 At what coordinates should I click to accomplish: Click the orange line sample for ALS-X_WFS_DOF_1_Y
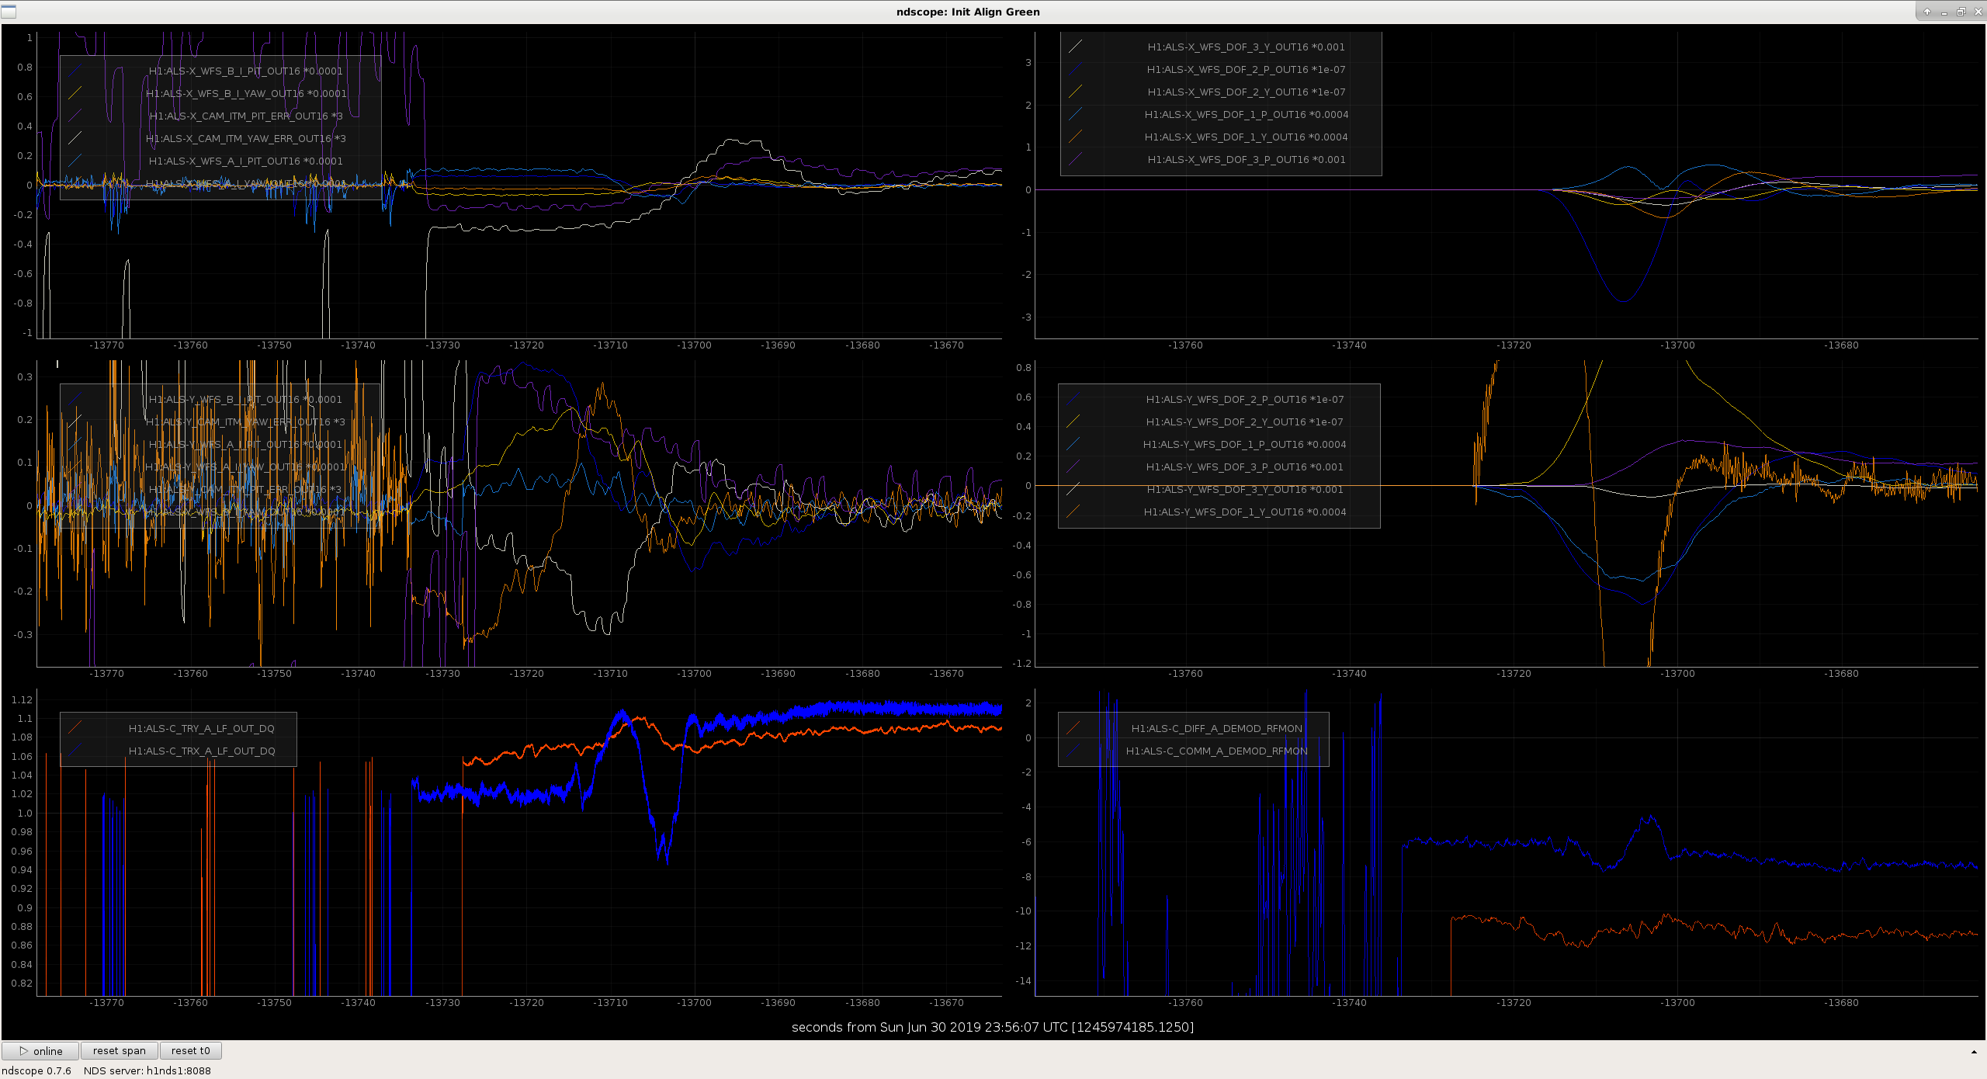click(1075, 137)
